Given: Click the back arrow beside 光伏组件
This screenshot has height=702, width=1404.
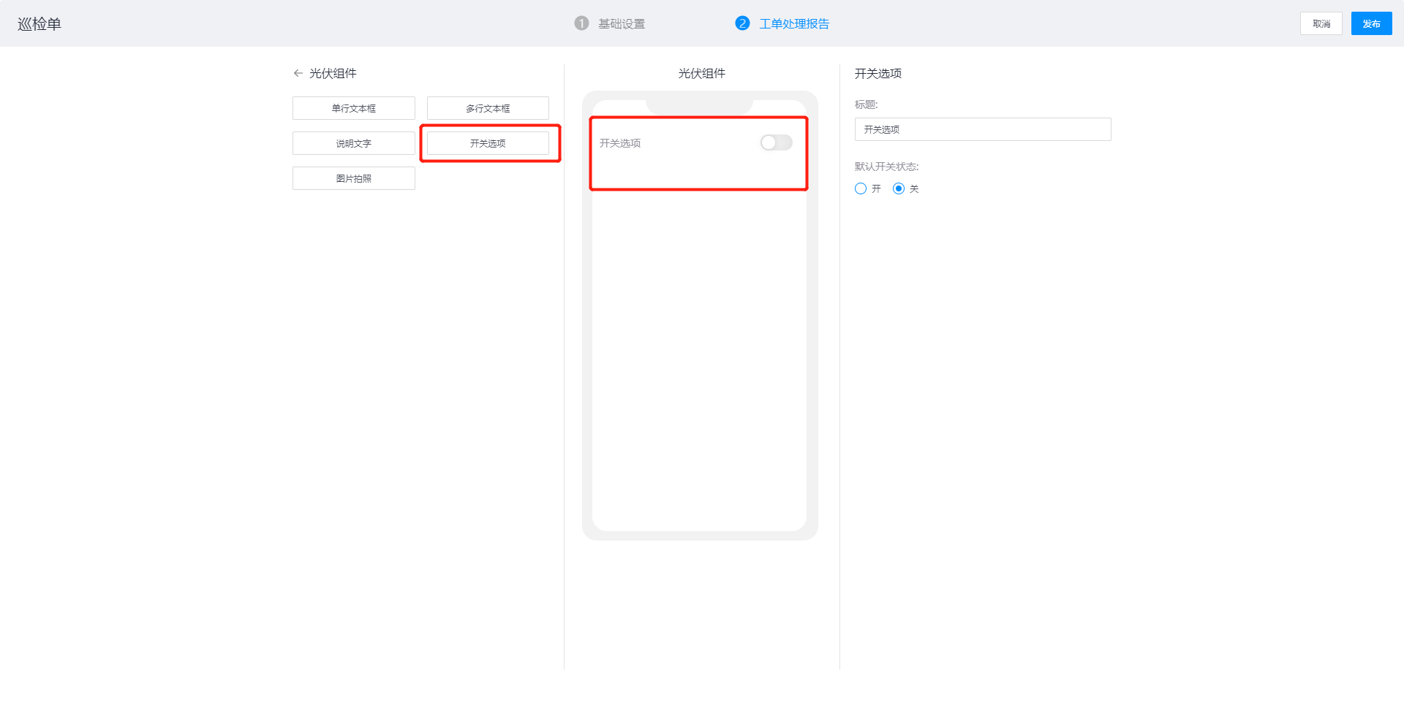Looking at the screenshot, I should coord(298,73).
